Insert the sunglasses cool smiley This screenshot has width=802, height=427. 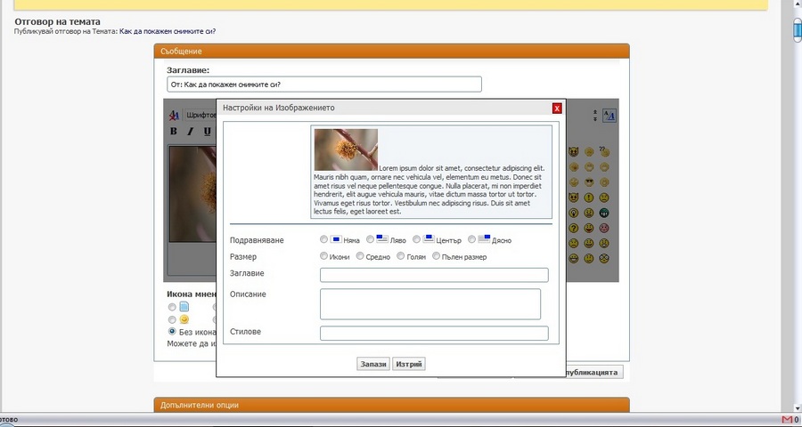[x=589, y=182]
